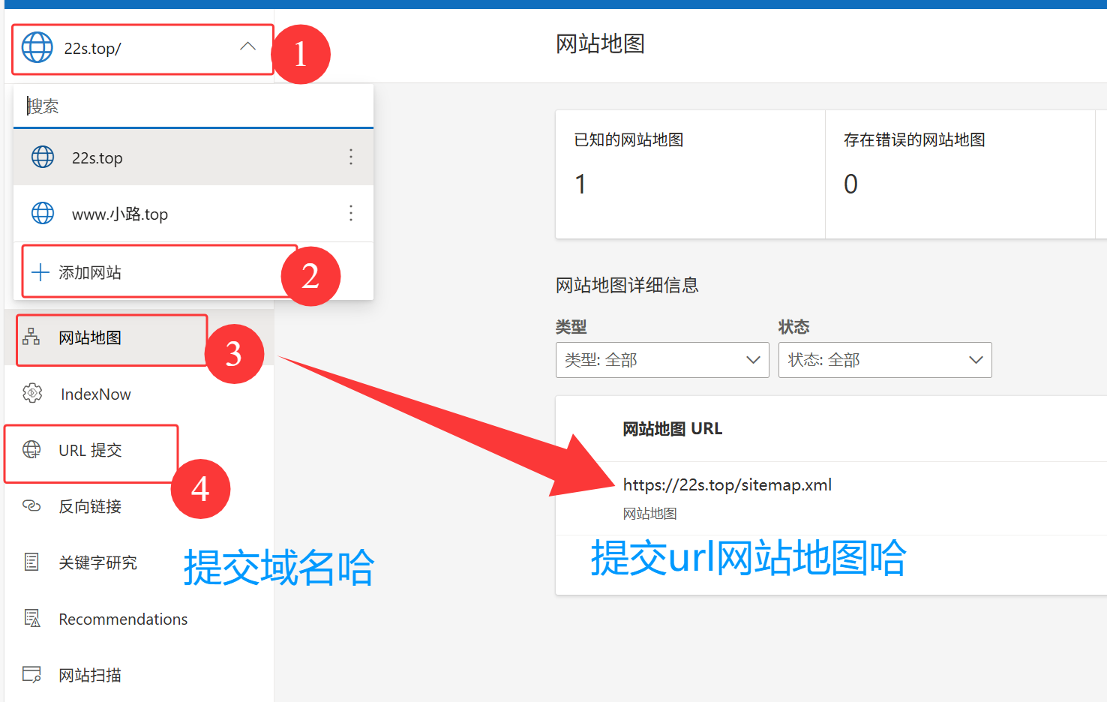The height and width of the screenshot is (702, 1107).
Task: Click the 反向链接 chain-link icon
Action: click(31, 505)
